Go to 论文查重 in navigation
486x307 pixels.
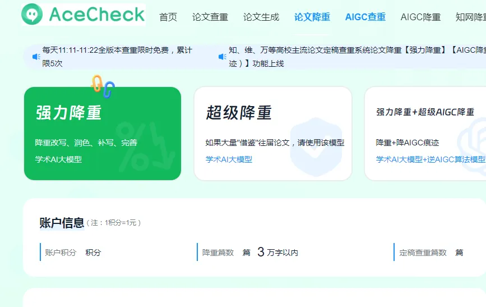pyautogui.click(x=210, y=17)
